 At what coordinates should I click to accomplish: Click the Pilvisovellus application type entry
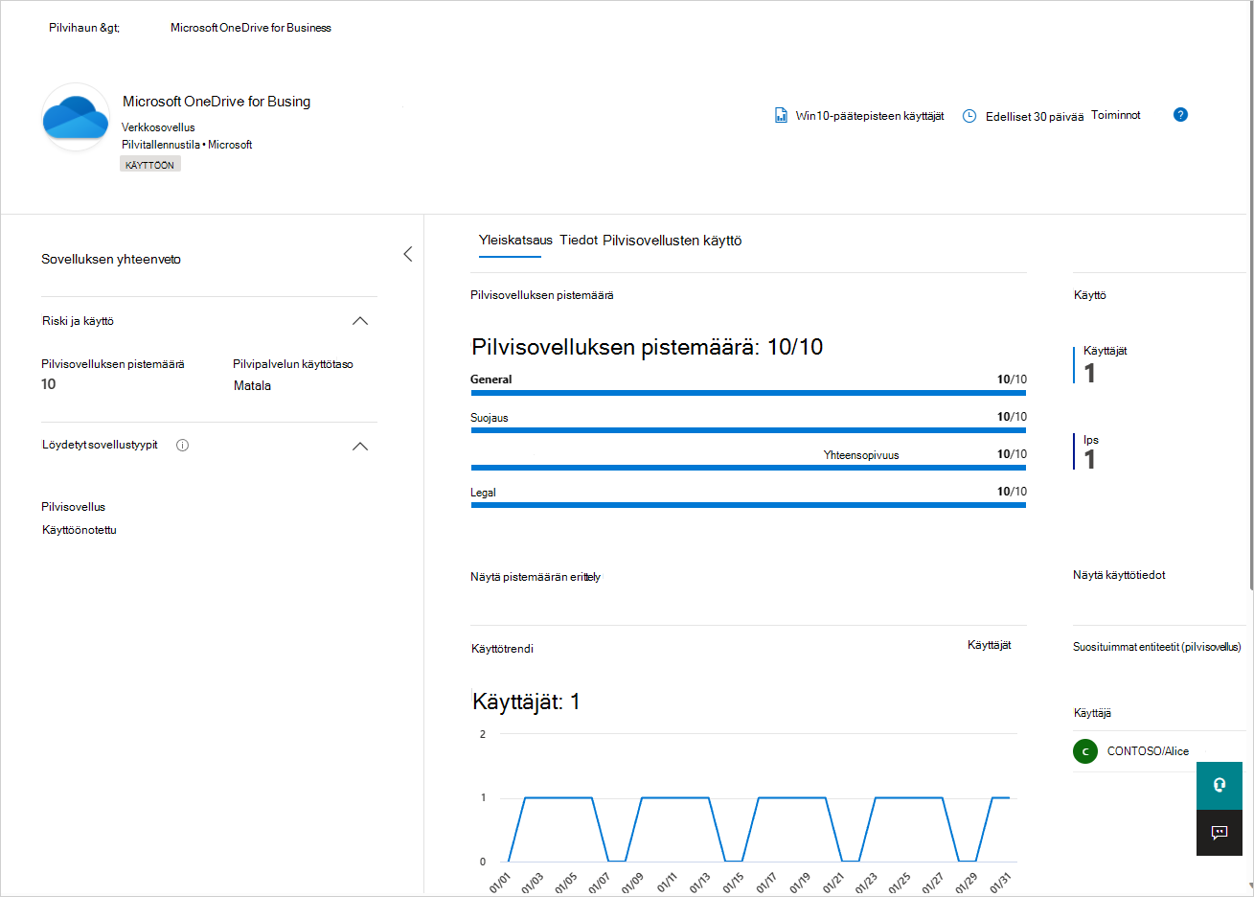[74, 507]
